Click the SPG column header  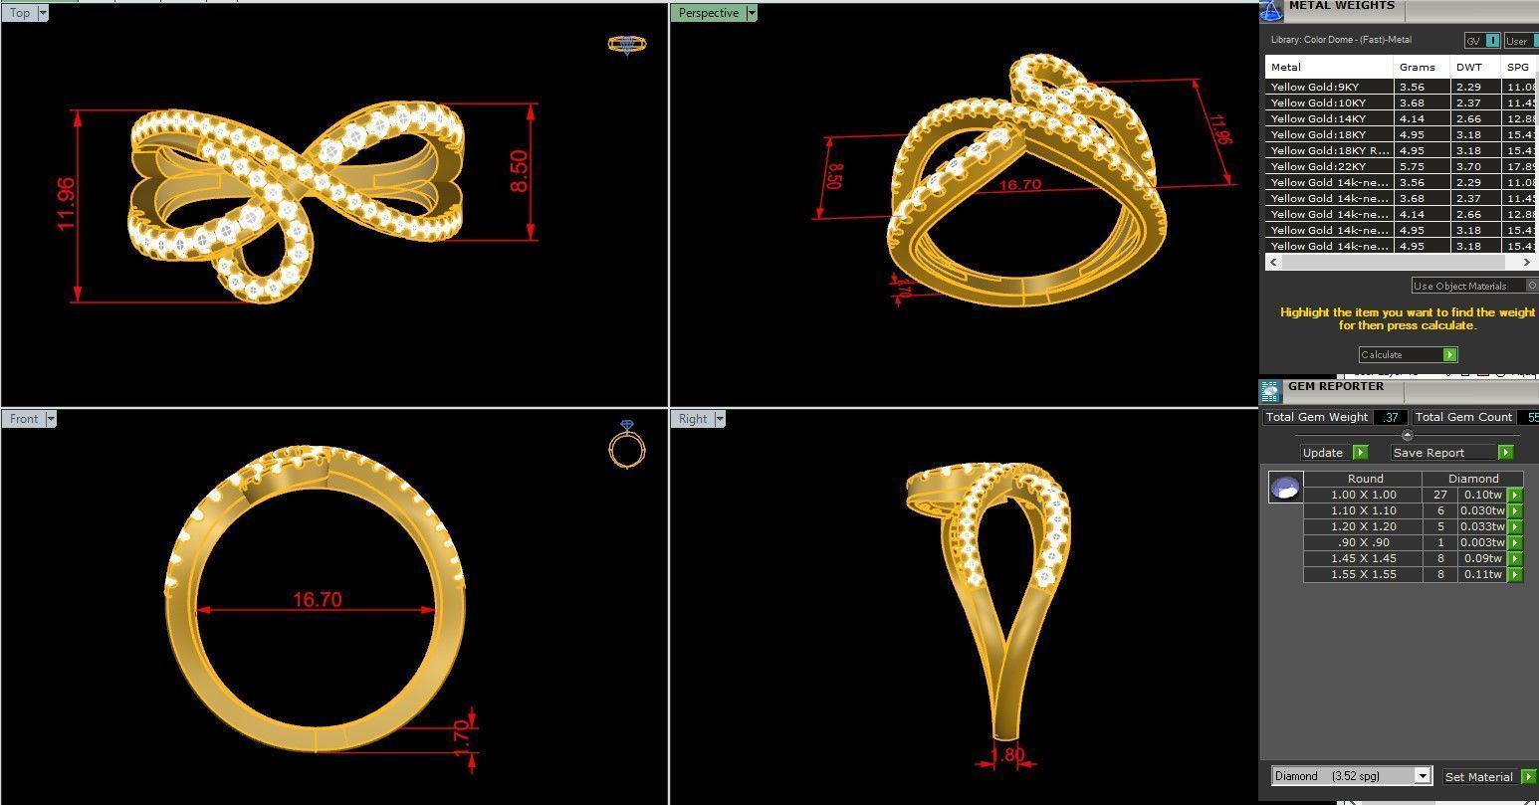pos(1519,67)
